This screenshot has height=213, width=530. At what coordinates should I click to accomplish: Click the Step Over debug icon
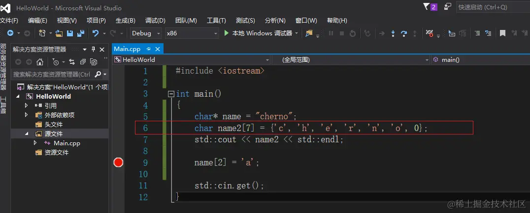[403, 33]
